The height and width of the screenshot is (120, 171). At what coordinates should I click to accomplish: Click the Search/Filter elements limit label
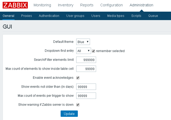(54, 60)
